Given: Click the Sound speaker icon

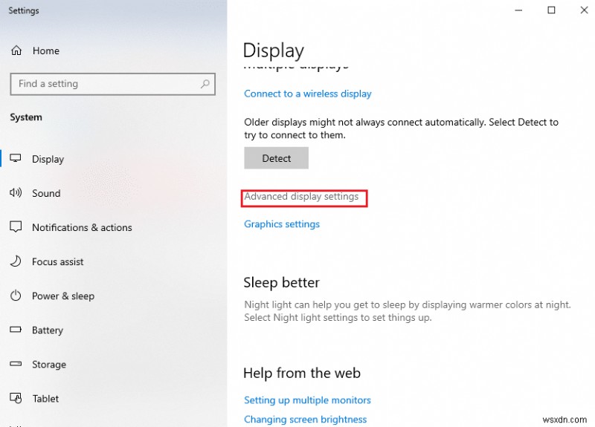Looking at the screenshot, I should coord(16,193).
